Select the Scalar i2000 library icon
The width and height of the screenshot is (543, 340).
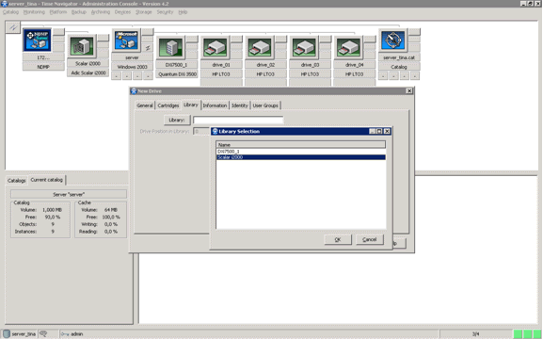[82, 46]
